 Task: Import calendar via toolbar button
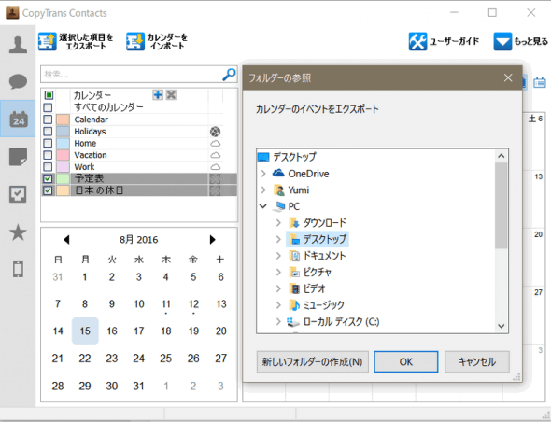pyautogui.click(x=157, y=41)
